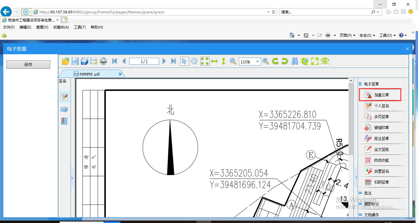Toggle the full screen expand icon

click(315, 61)
